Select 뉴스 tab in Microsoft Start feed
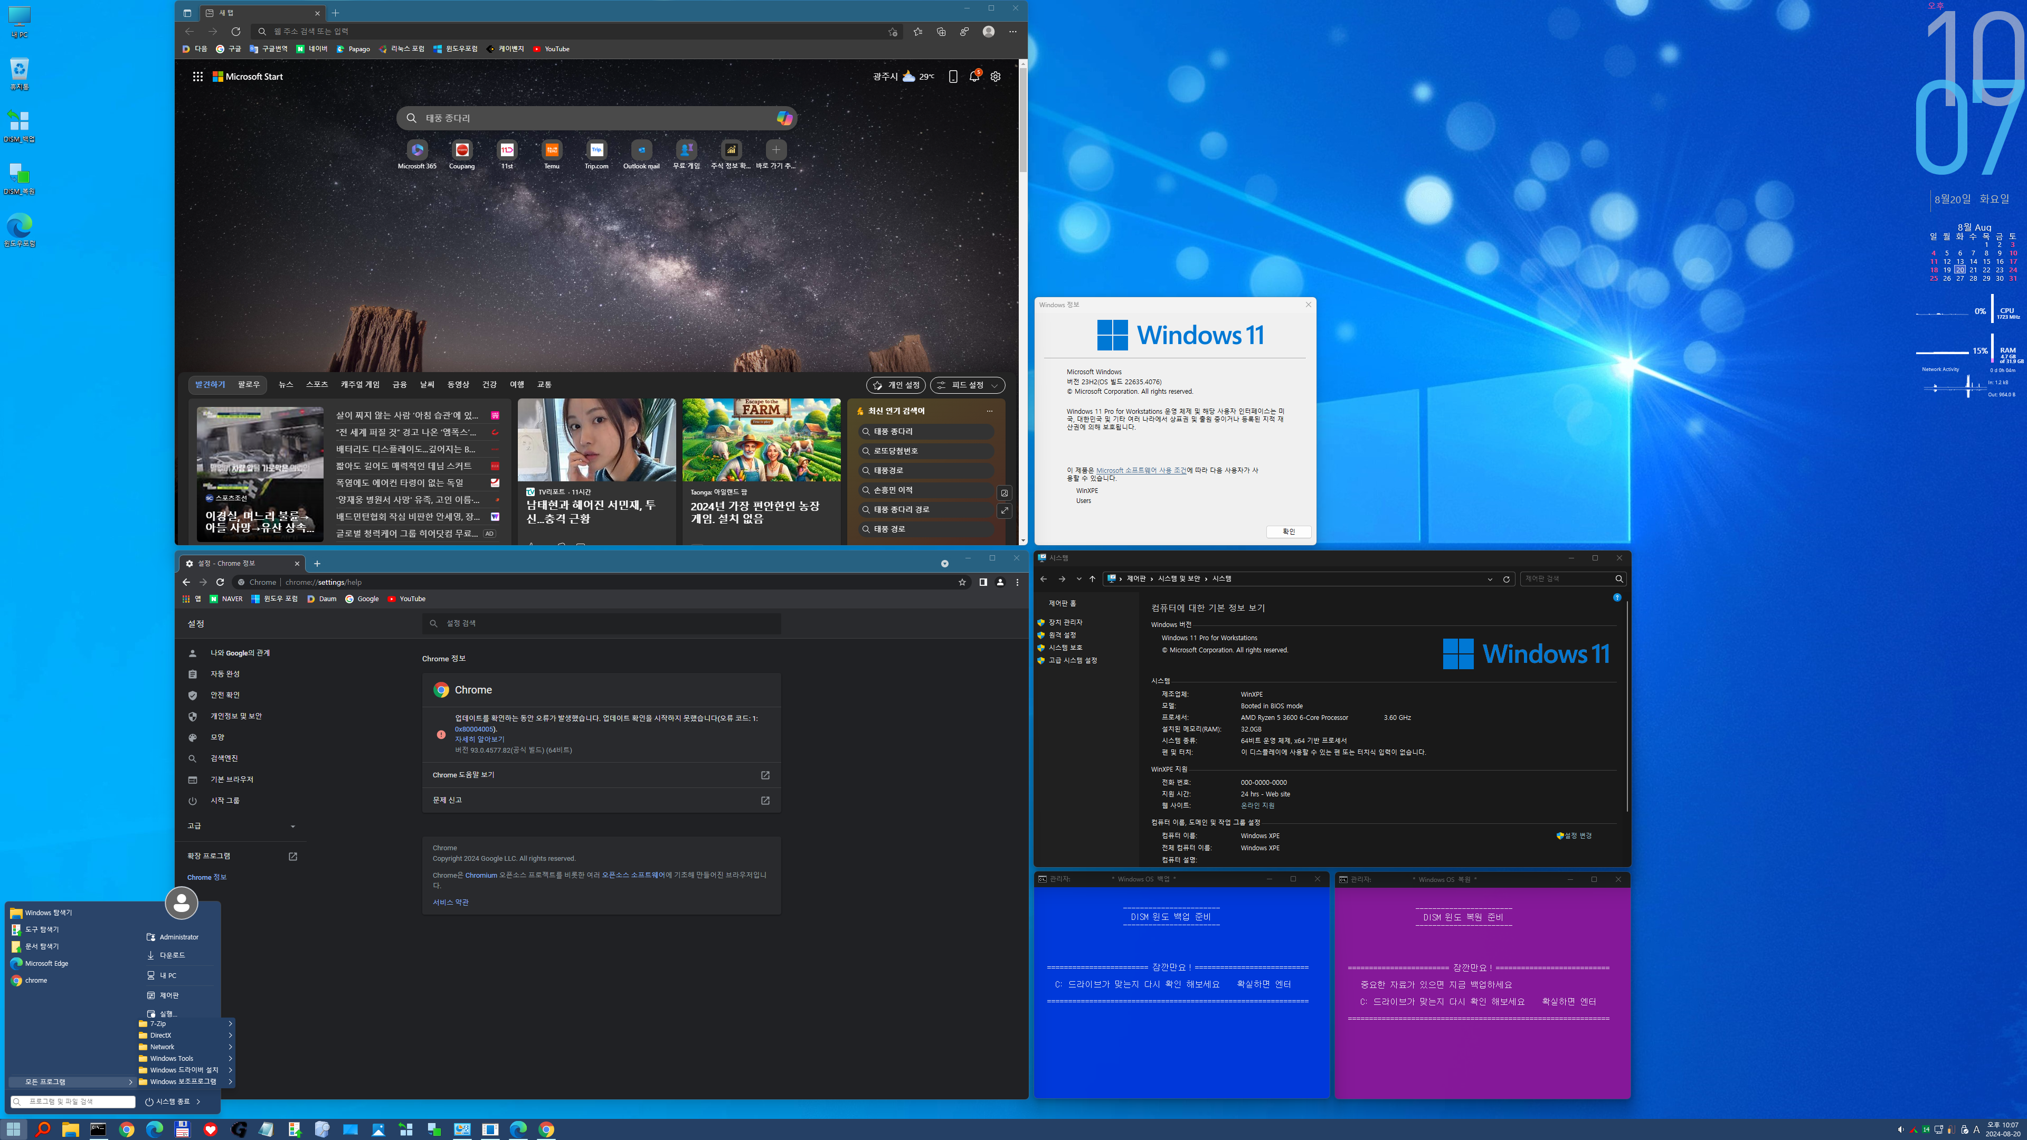Viewport: 2027px width, 1140px height. coord(286,385)
